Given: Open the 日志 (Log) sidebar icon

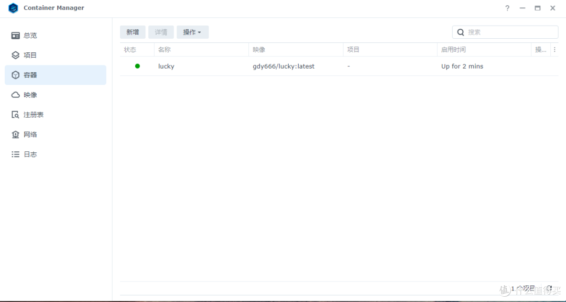Looking at the screenshot, I should [x=15, y=154].
